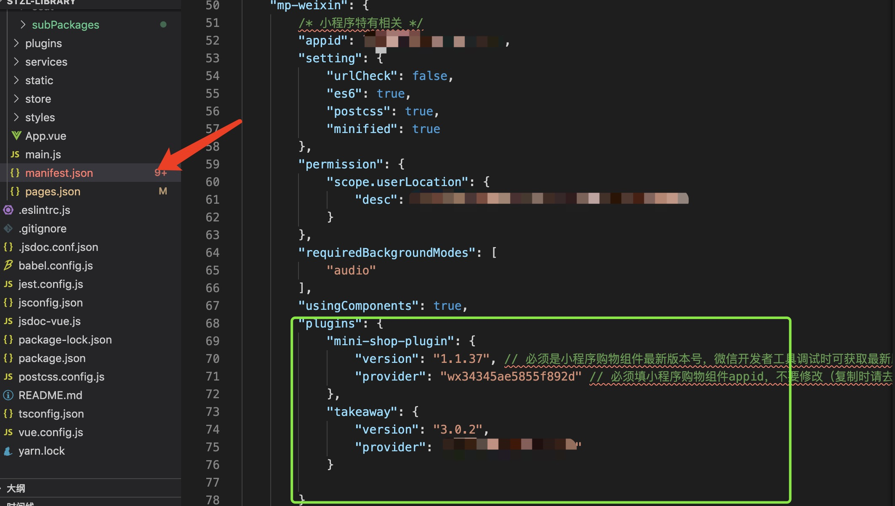
Task: Click the JS icon next to main.js
Action: [x=15, y=154]
